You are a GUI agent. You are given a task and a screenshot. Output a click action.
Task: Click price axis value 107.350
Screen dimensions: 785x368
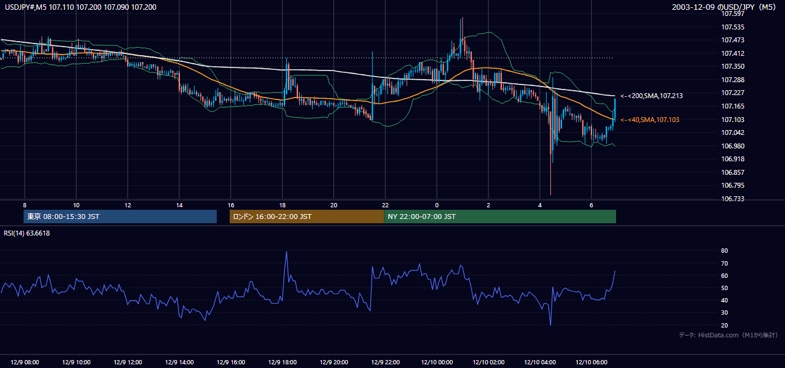pos(732,66)
